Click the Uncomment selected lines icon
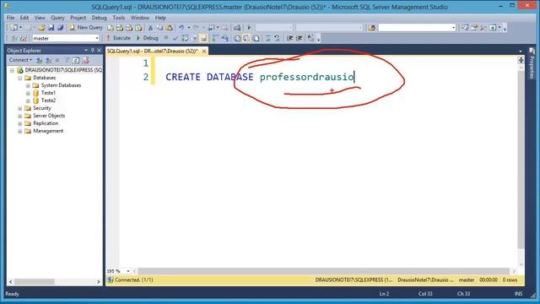Viewport: 540px width, 304px height. [277, 38]
